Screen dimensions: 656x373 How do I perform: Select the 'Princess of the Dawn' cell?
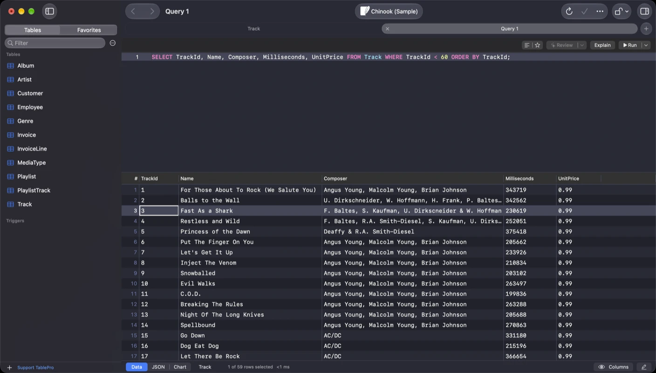(250, 231)
